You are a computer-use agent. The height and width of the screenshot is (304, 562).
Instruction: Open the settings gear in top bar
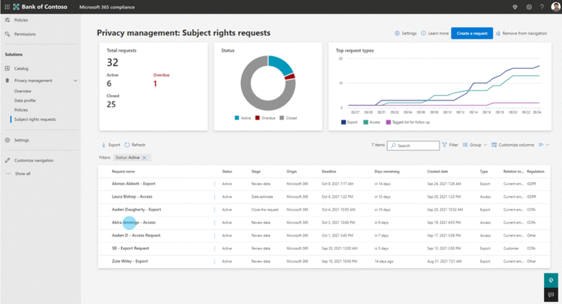529,7
